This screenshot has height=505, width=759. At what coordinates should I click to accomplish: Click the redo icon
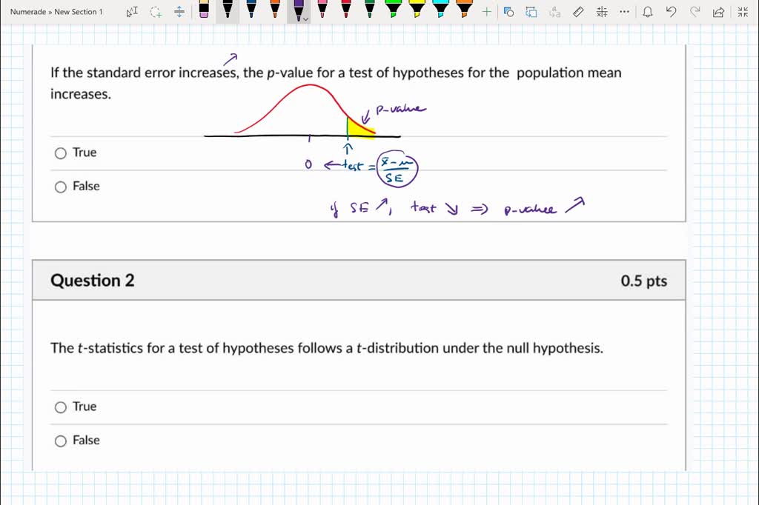tap(694, 11)
